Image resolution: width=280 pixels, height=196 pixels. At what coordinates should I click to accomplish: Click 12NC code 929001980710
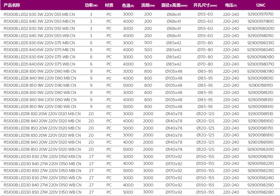261,64
